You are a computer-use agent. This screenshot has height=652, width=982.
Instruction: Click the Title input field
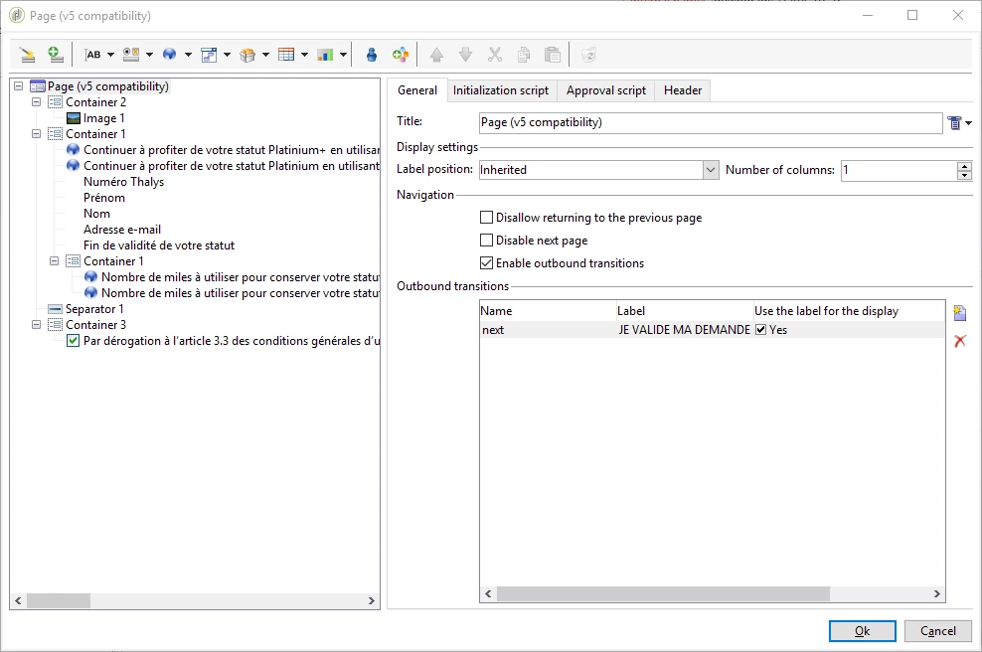tap(711, 123)
